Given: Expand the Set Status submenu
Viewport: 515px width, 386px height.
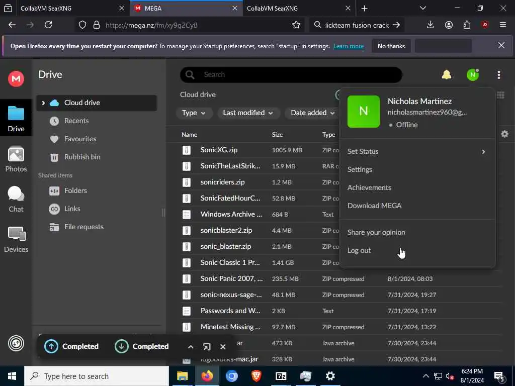Looking at the screenshot, I should point(417,152).
